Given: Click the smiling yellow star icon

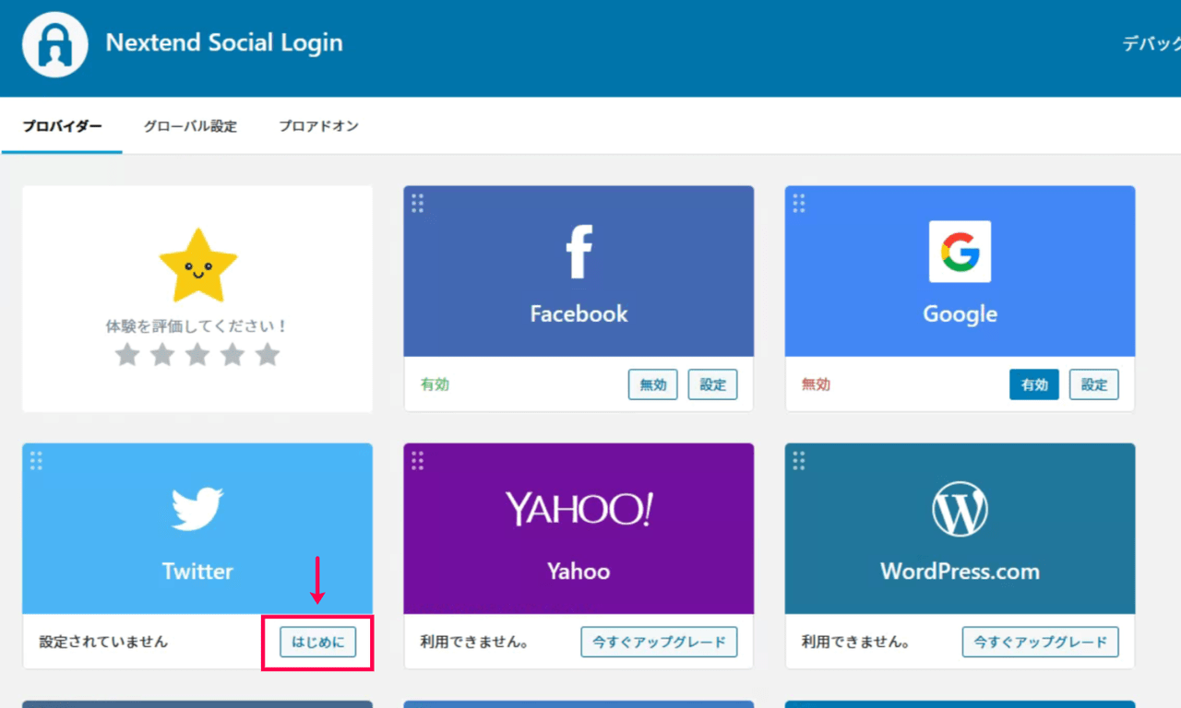Looking at the screenshot, I should point(197,266).
